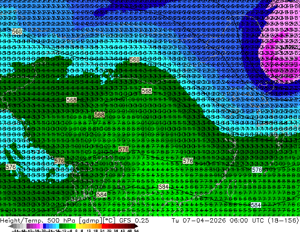Click the dark purple swatch in the legend
The width and height of the screenshot is (300, 232).
click(x=28, y=226)
